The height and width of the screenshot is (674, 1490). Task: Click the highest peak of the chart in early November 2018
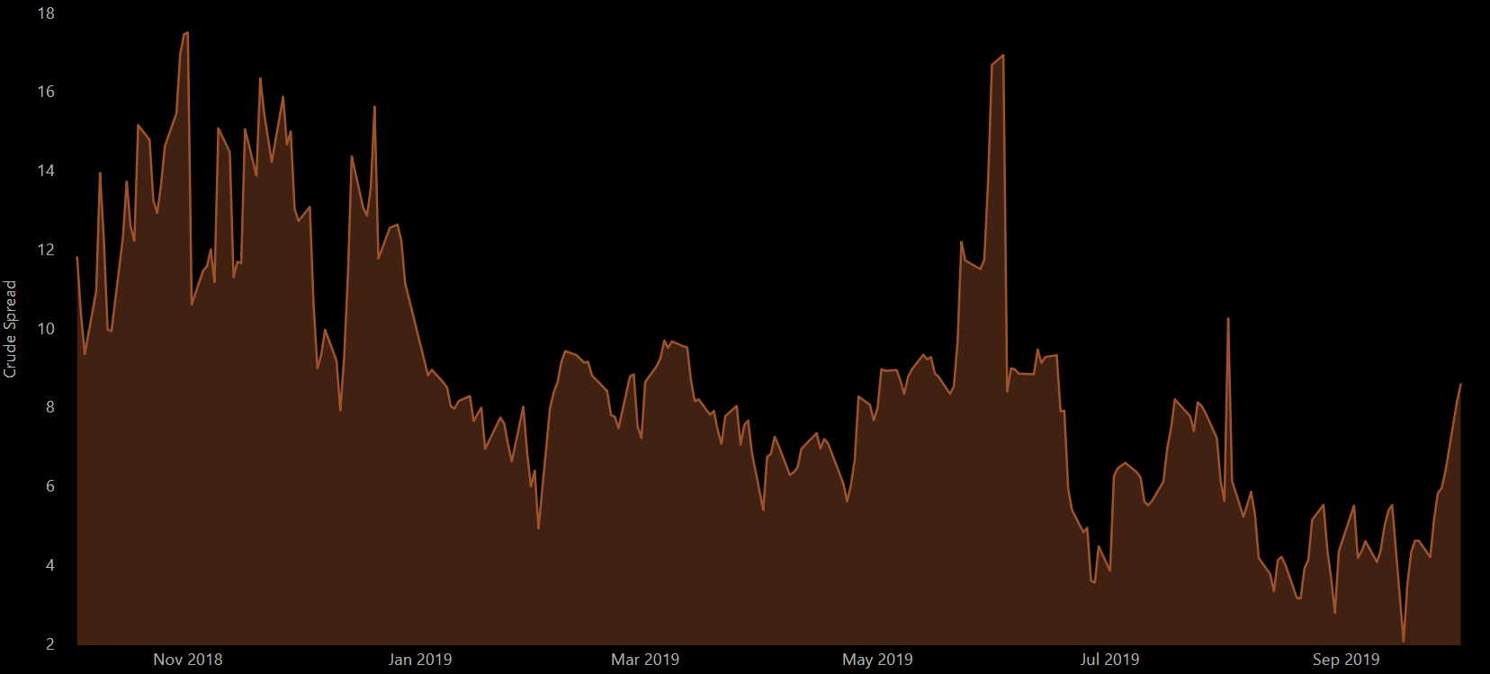tap(186, 33)
